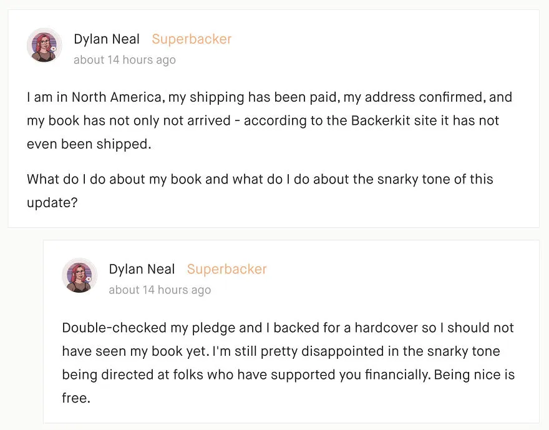Click the line starting 'my book has not only'

pyautogui.click(x=263, y=120)
